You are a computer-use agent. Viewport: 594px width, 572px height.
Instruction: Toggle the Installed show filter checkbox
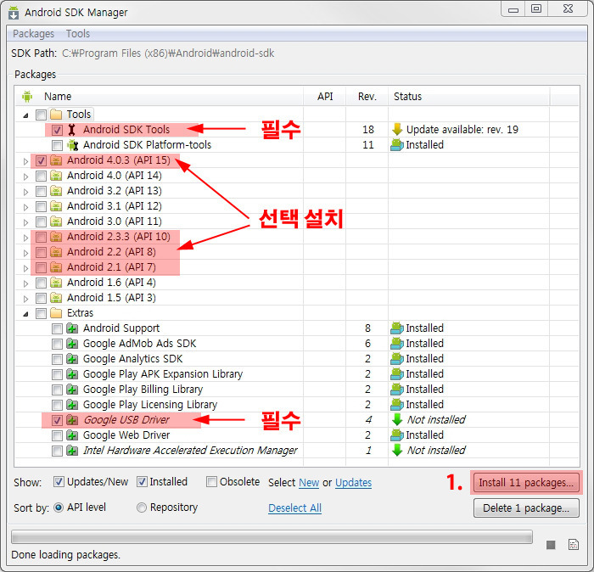142,482
